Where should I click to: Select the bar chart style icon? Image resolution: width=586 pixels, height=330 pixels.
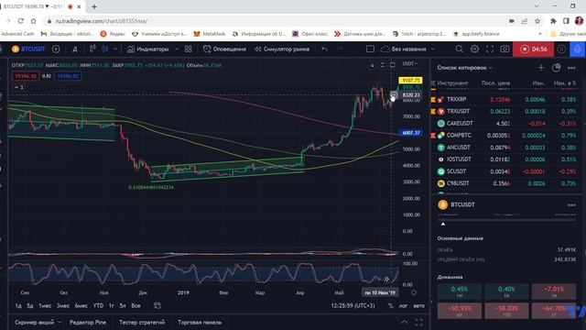pyautogui.click(x=92, y=49)
